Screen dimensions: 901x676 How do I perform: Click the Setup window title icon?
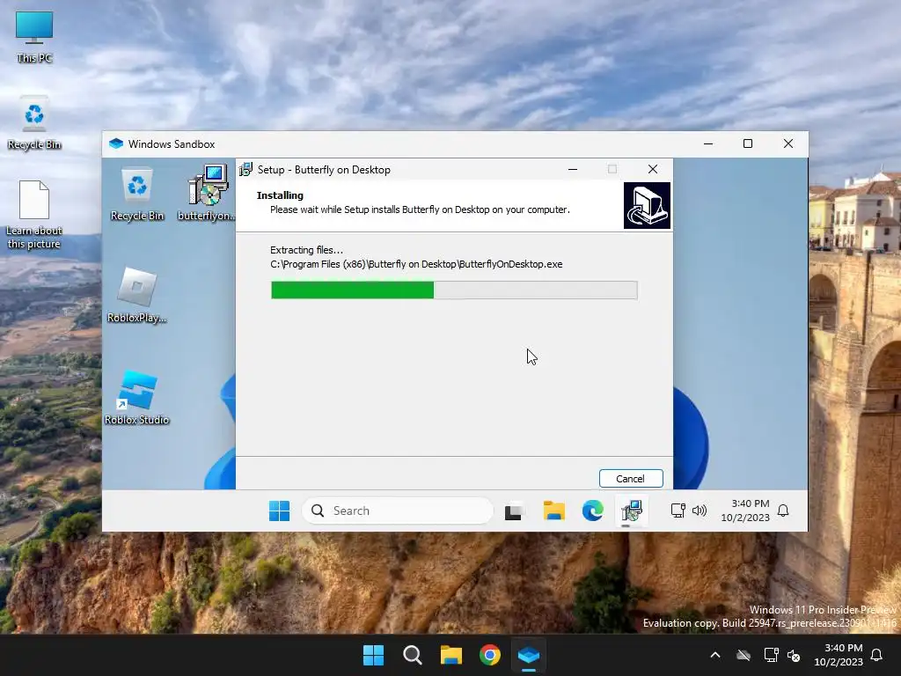[x=245, y=170]
